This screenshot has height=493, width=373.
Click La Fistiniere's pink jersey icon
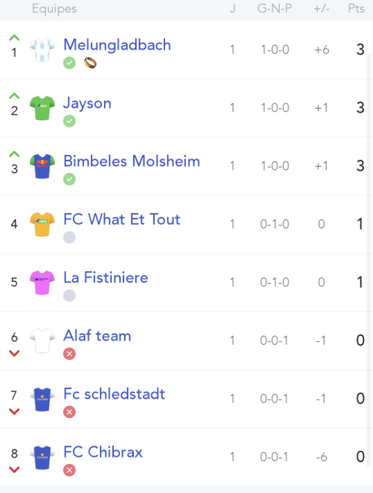(x=42, y=282)
